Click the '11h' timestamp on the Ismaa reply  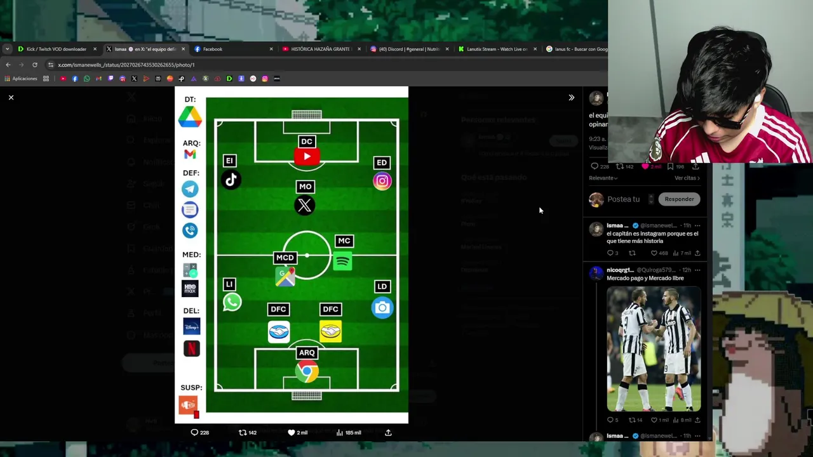687,225
